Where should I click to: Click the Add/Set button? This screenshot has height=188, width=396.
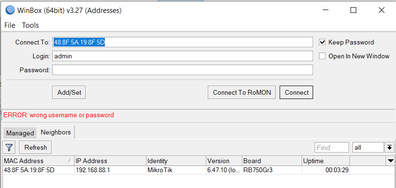pyautogui.click(x=69, y=92)
